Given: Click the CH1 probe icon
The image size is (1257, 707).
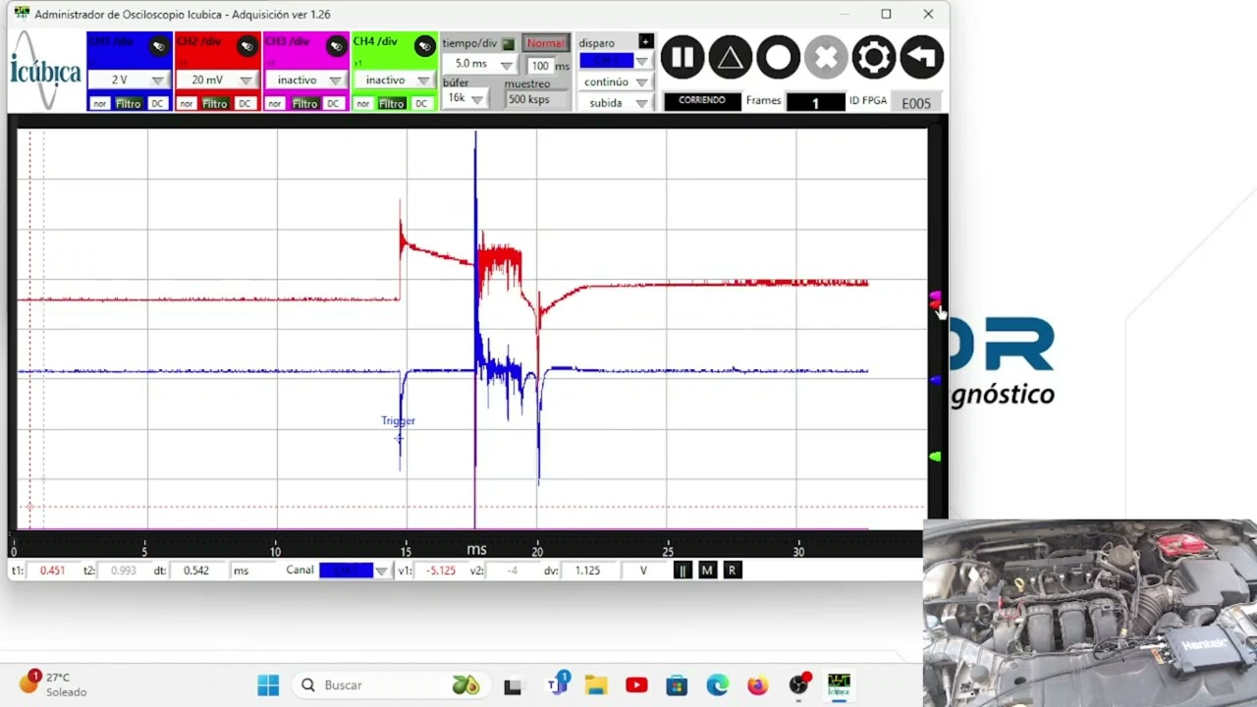Looking at the screenshot, I should (158, 46).
